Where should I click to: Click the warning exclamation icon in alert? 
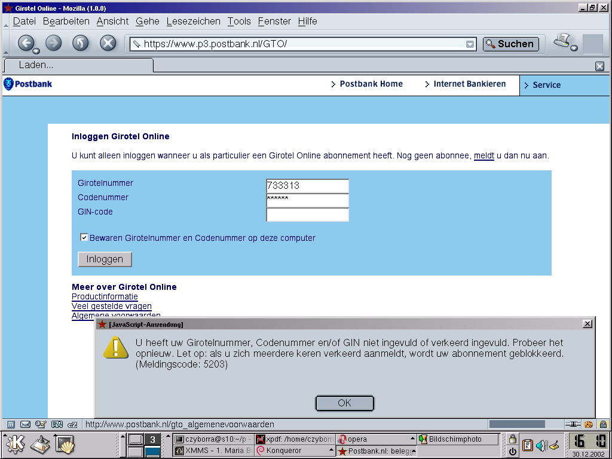(115, 347)
